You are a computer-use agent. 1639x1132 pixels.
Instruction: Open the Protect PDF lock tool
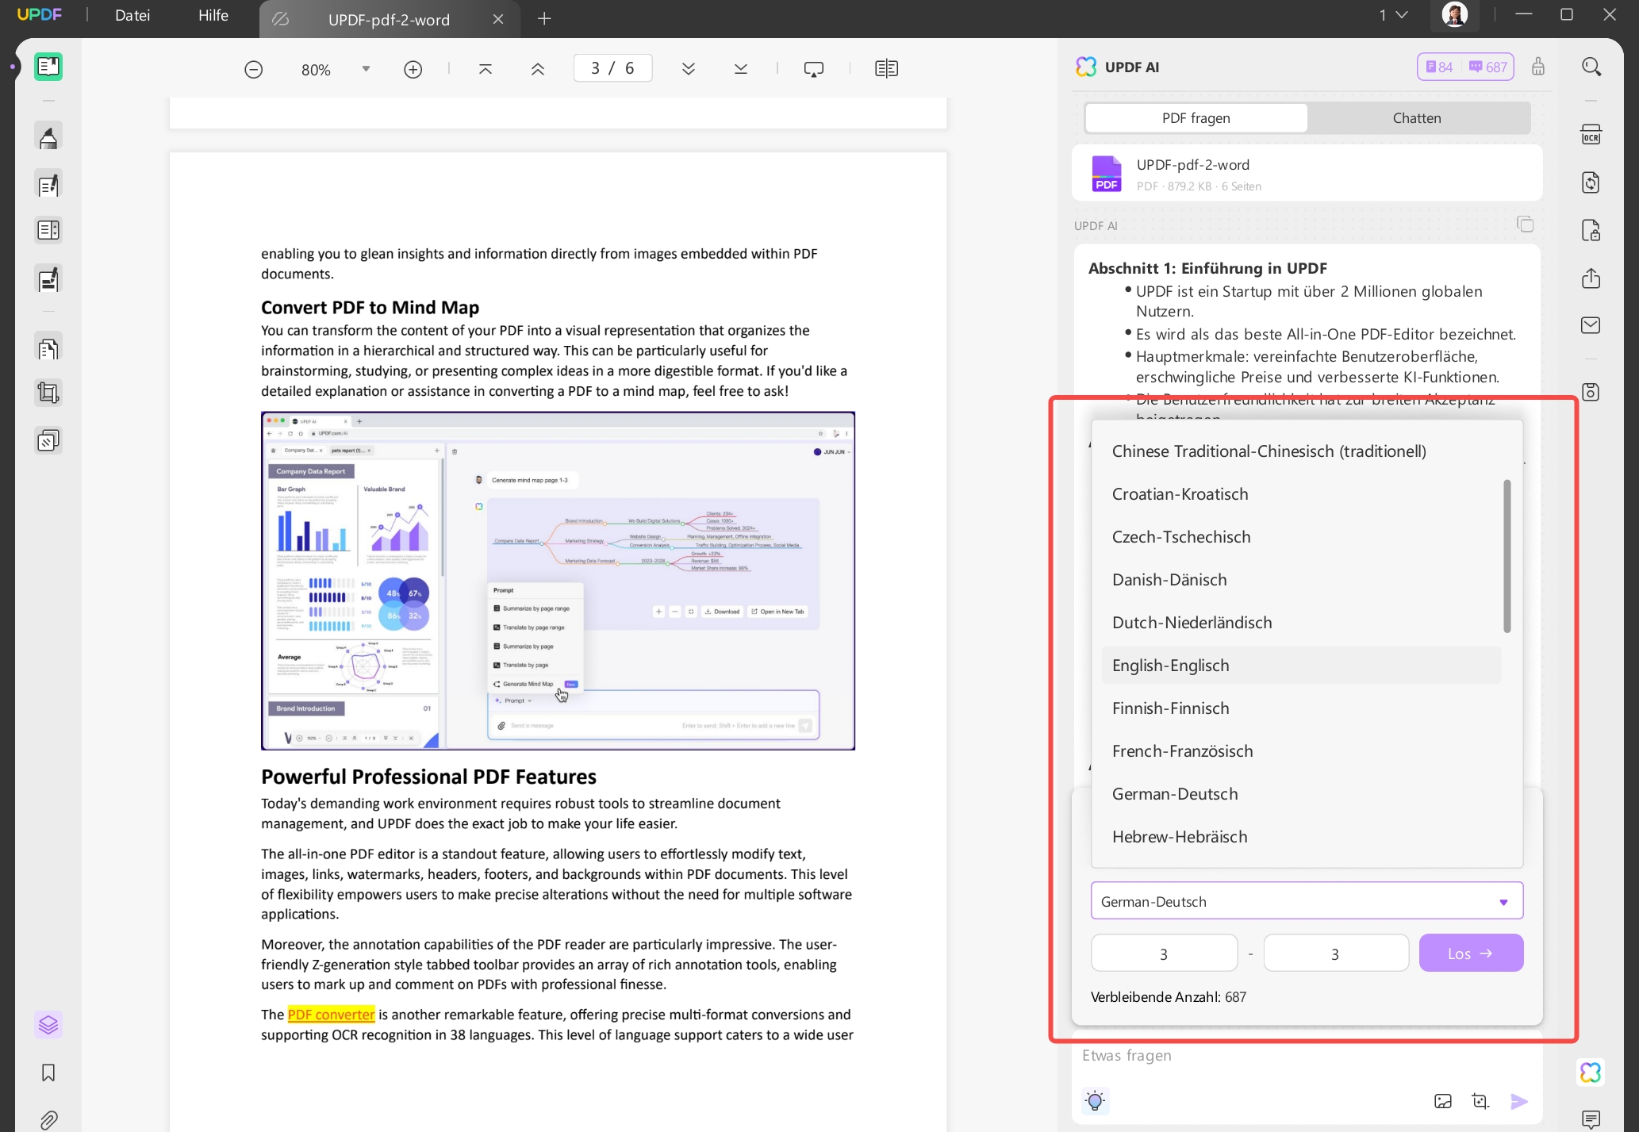pos(1591,230)
